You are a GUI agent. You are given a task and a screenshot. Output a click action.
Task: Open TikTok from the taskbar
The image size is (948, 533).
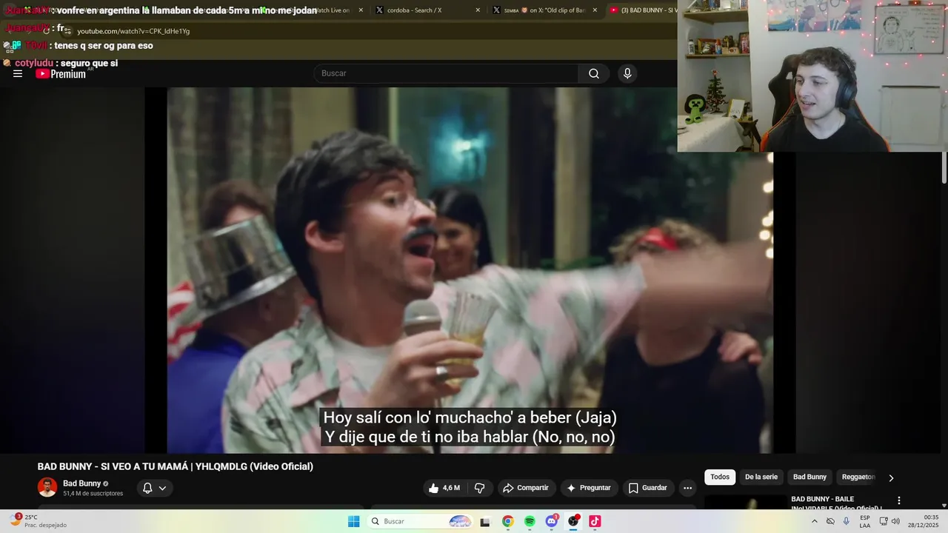pyautogui.click(x=595, y=521)
